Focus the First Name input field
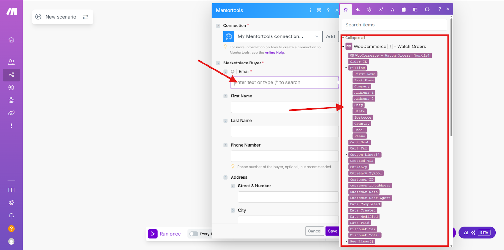The height and width of the screenshot is (250, 504). tap(285, 107)
